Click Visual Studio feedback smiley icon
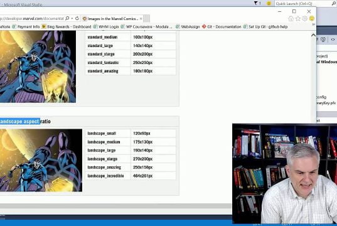Screen dimensions: 337x226 269,3
